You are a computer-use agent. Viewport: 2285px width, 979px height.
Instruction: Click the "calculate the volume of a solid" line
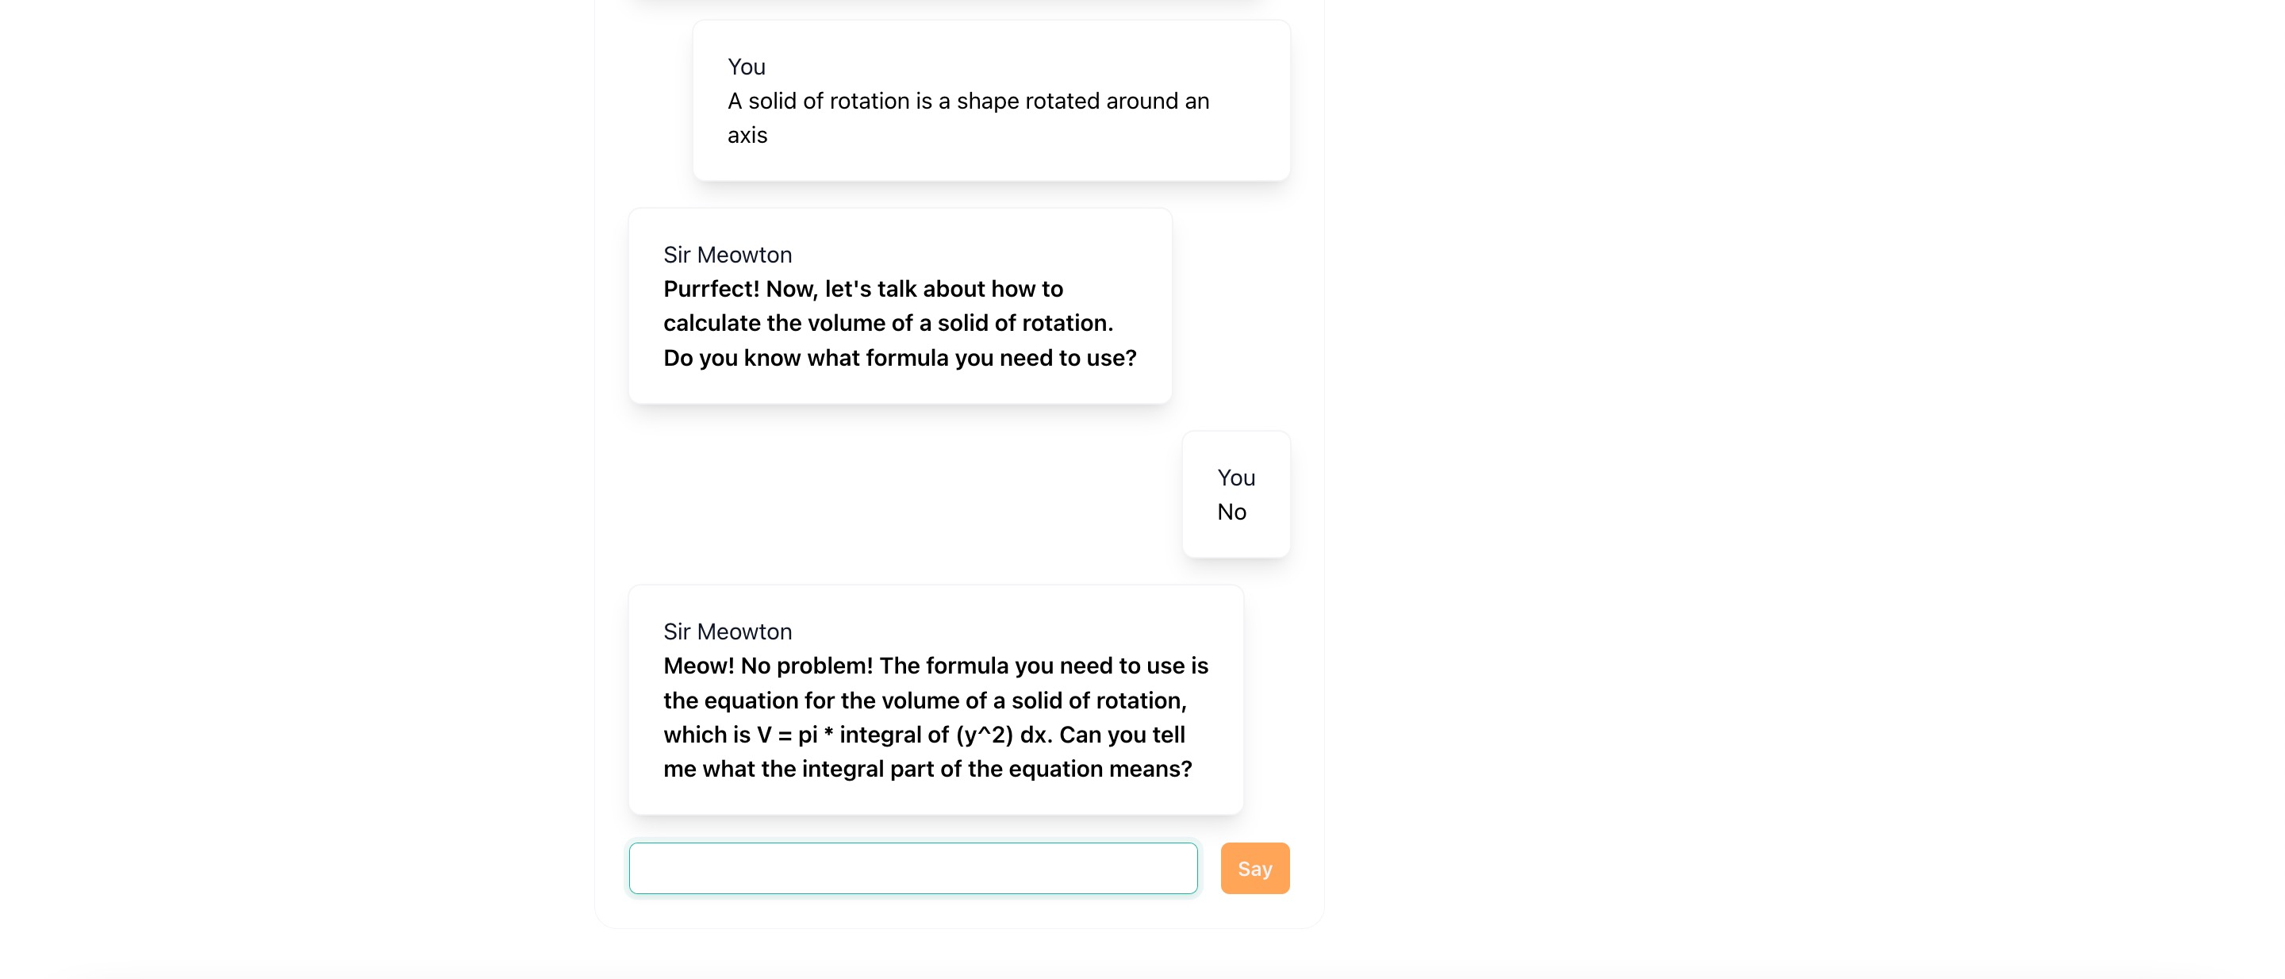(x=887, y=323)
